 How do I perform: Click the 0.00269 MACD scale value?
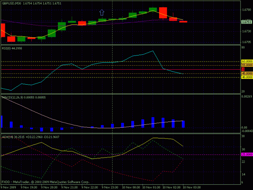click(247, 96)
